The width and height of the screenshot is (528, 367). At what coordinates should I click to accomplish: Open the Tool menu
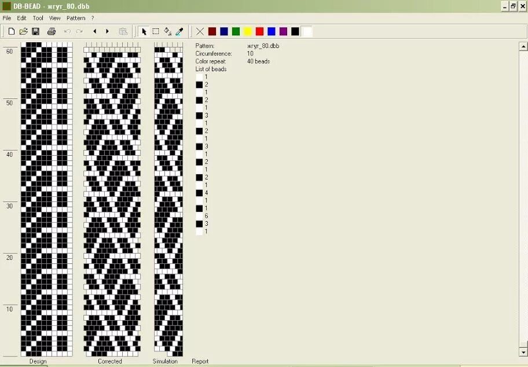[x=38, y=18]
